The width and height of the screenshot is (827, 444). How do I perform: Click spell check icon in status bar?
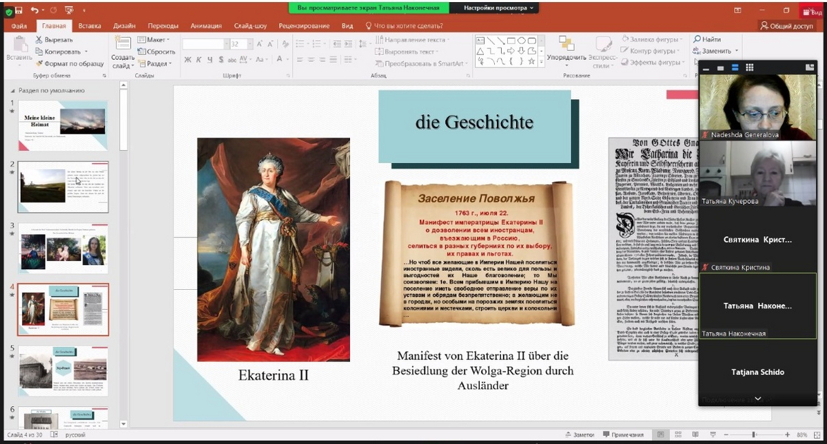(x=55, y=435)
